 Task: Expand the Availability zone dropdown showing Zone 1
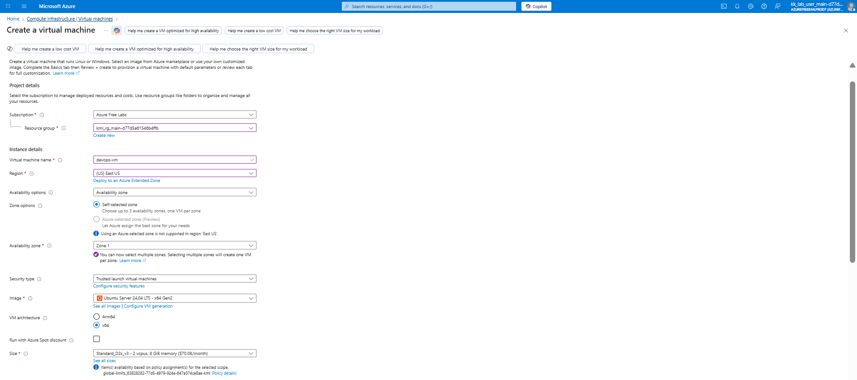(175, 245)
